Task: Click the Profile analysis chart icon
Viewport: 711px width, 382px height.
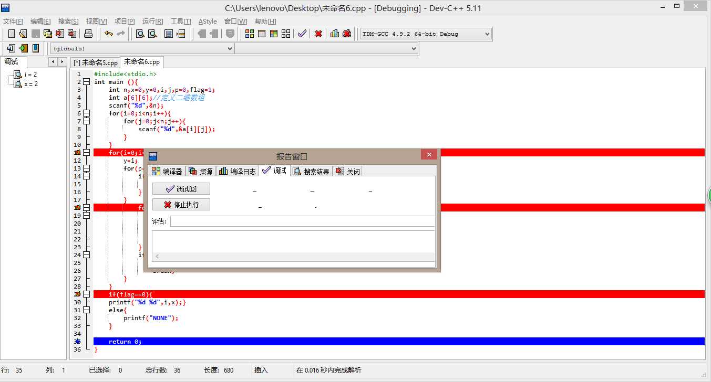Action: point(335,34)
